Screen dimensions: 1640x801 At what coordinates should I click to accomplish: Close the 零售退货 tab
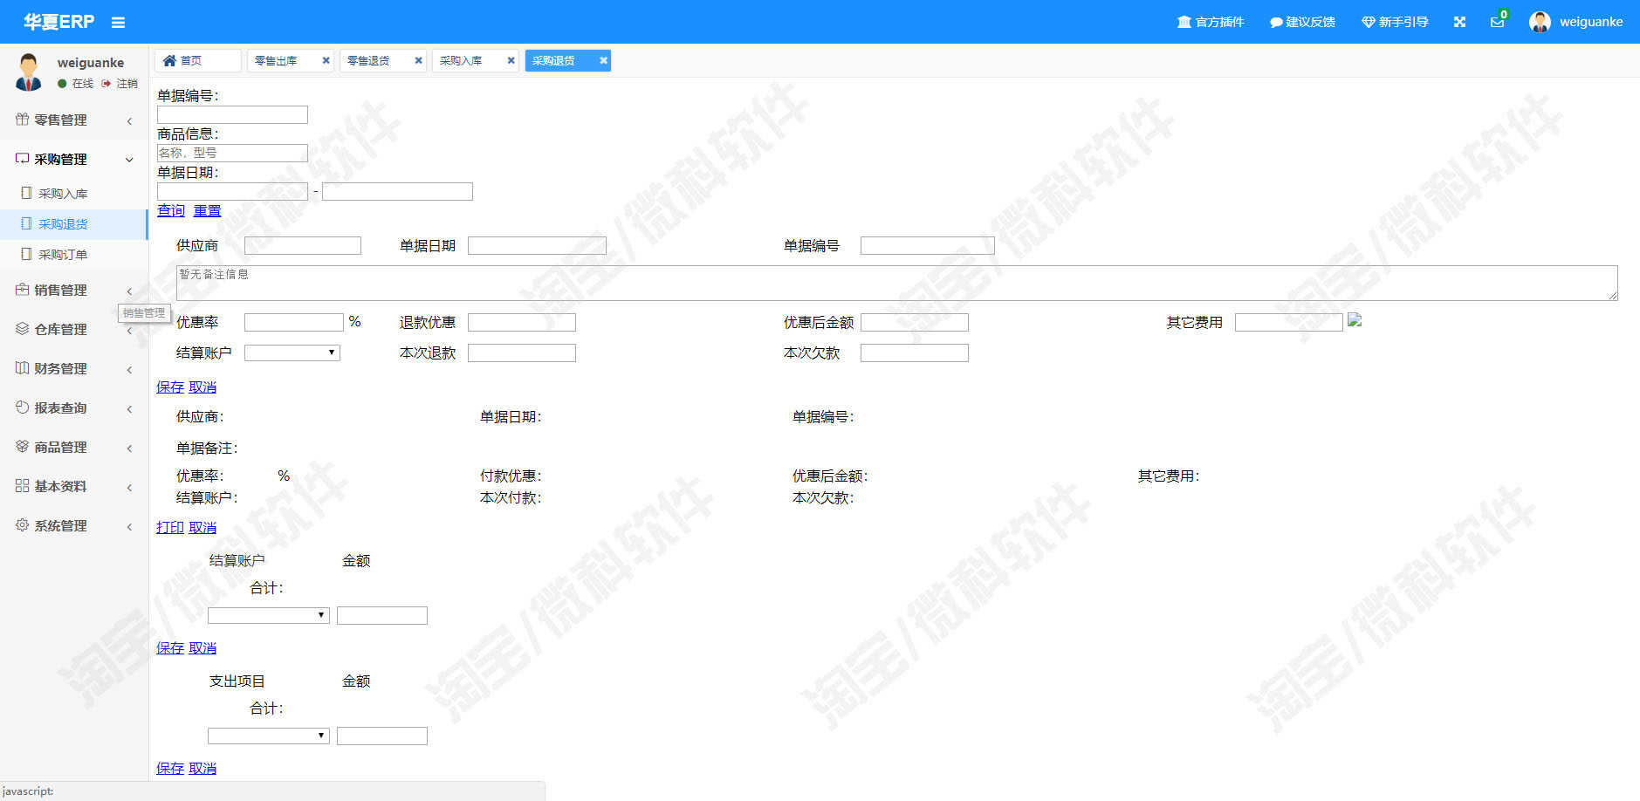[x=418, y=60]
